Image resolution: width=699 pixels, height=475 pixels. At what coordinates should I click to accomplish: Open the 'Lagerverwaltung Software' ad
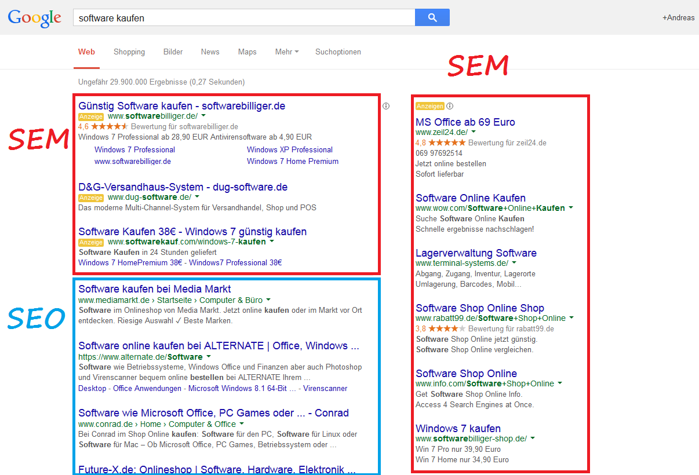tap(476, 253)
